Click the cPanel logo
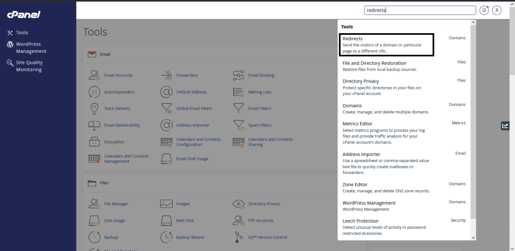The width and height of the screenshot is (515, 251). (x=24, y=15)
